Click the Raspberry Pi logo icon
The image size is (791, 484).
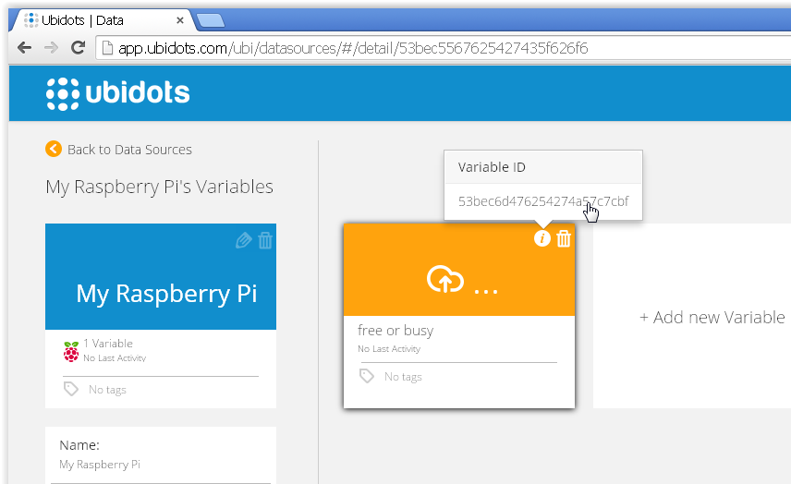pyautogui.click(x=71, y=351)
